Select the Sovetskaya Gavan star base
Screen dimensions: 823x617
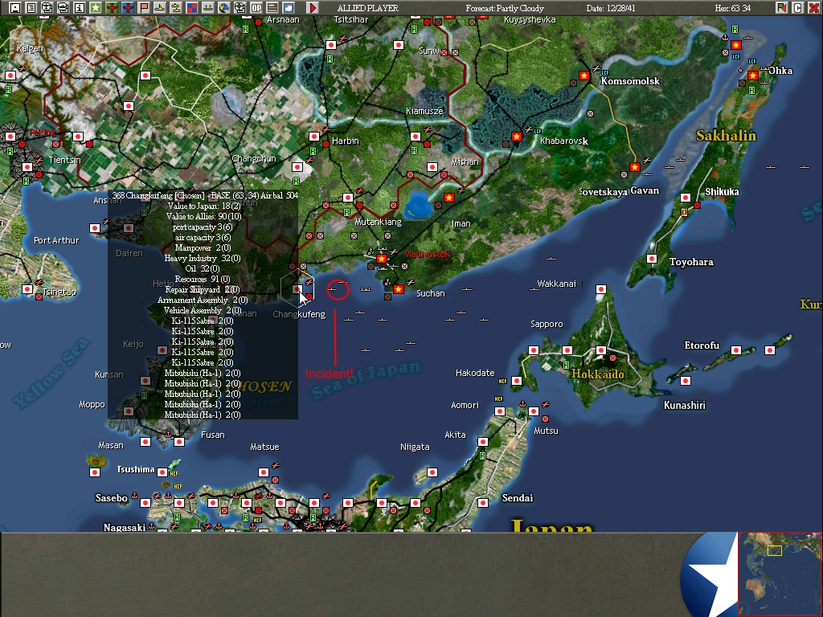[x=635, y=167]
